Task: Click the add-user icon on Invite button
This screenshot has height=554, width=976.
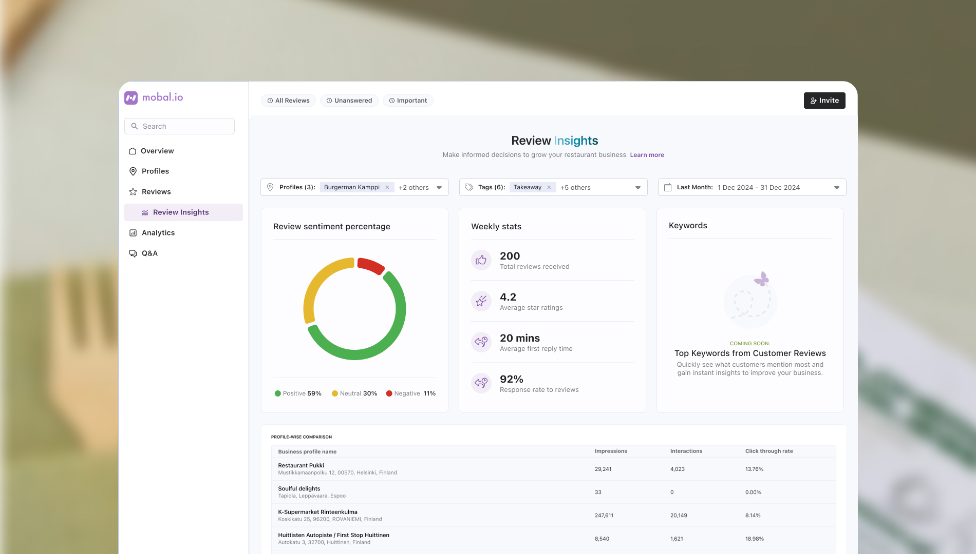Action: click(x=814, y=101)
